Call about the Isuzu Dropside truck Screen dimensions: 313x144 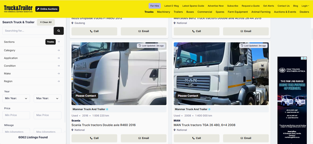tap(94, 31)
